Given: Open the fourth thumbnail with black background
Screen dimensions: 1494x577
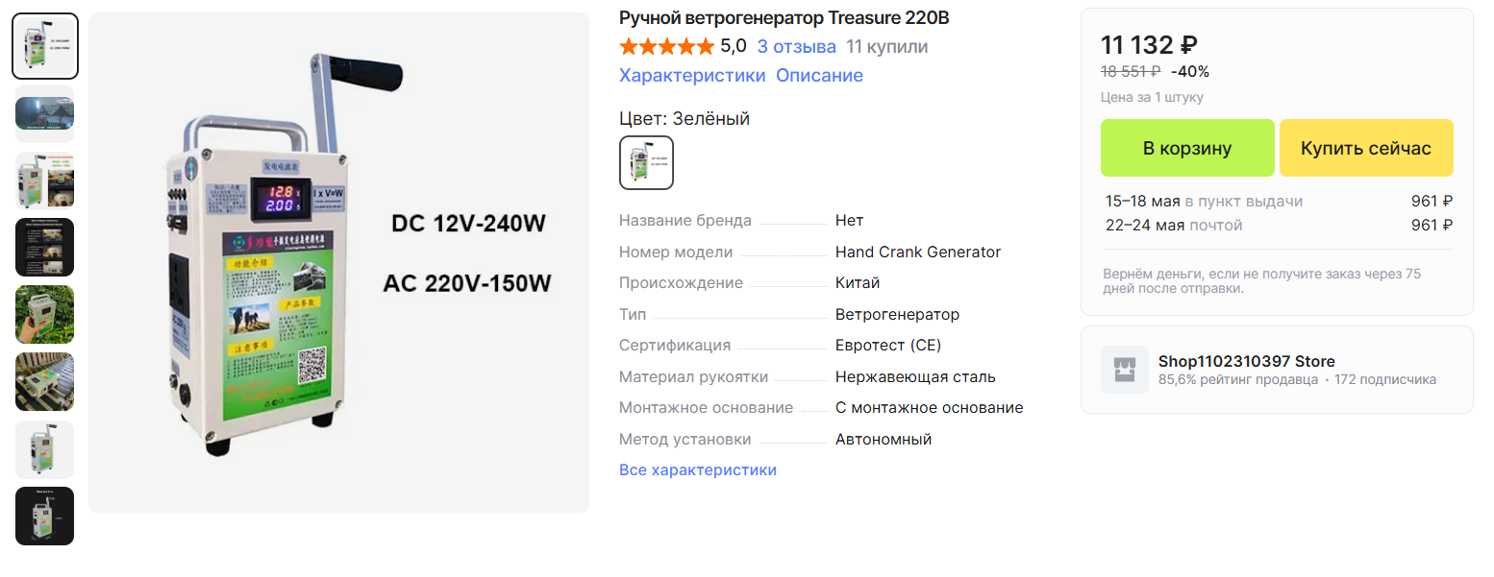Looking at the screenshot, I should [x=45, y=248].
